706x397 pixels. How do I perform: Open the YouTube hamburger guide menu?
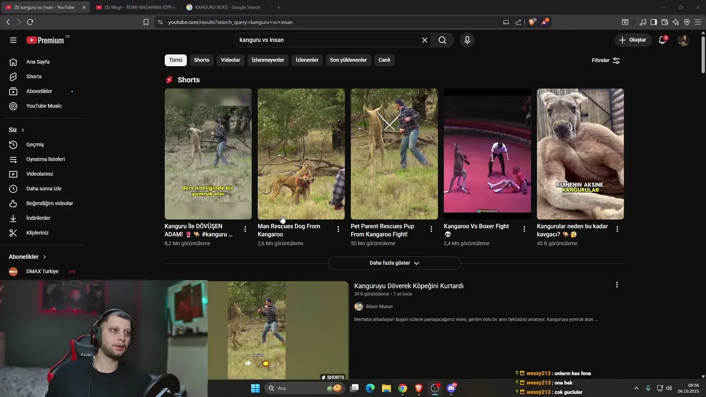coord(13,40)
